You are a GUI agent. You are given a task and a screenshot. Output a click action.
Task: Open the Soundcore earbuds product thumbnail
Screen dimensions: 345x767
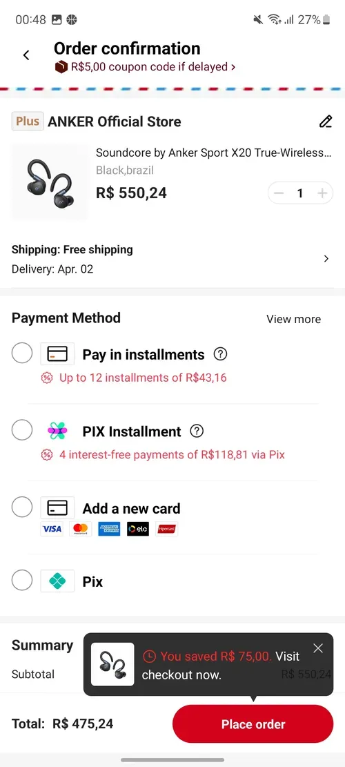point(50,182)
